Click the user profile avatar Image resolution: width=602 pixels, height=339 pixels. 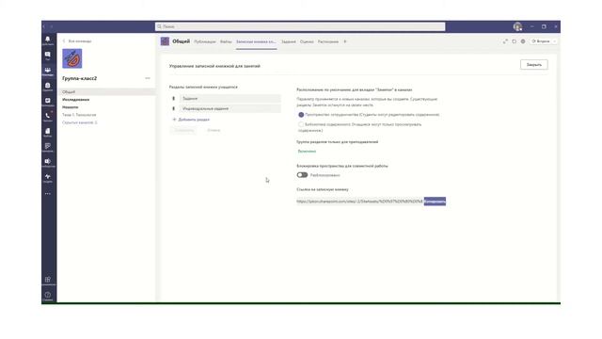point(517,26)
